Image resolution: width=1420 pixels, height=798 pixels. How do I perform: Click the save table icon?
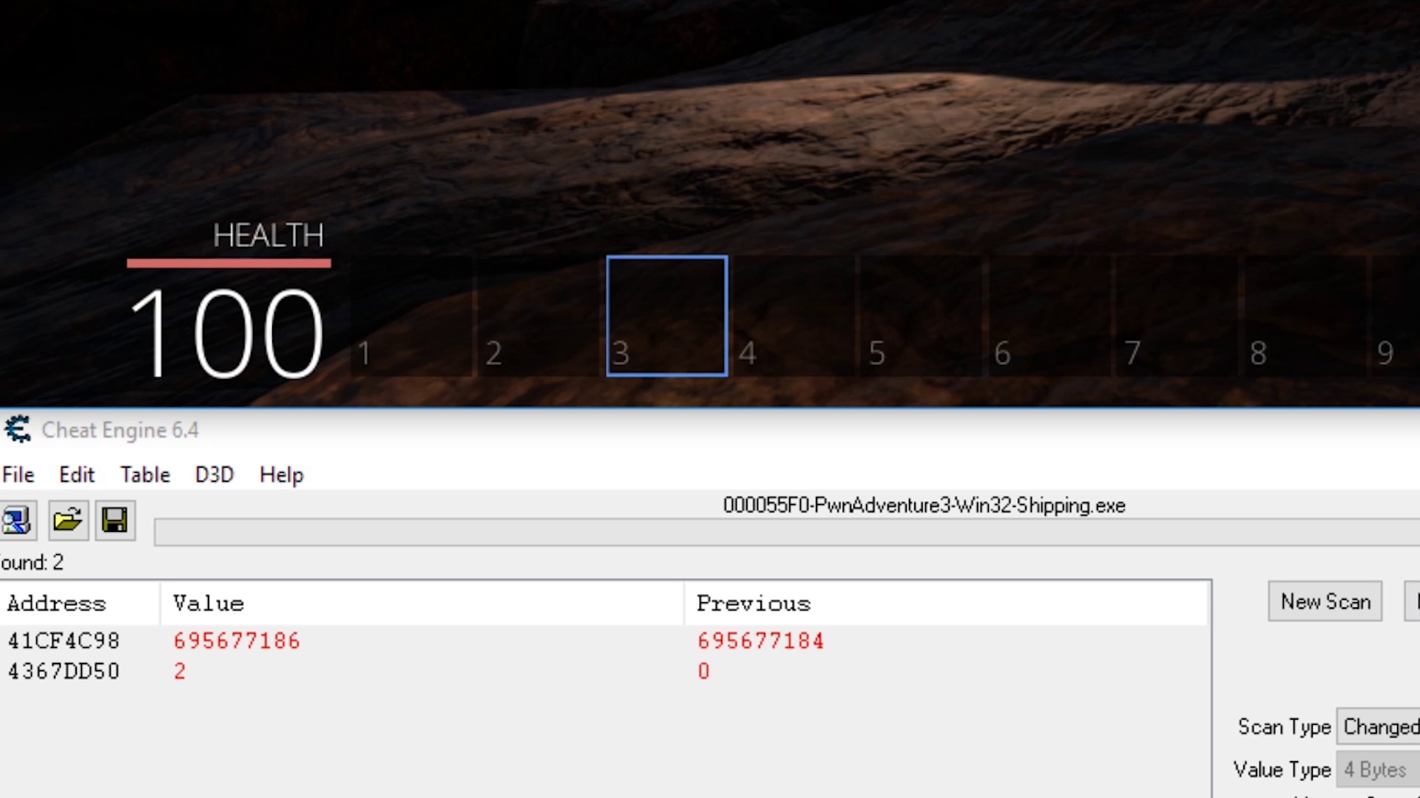pyautogui.click(x=114, y=519)
